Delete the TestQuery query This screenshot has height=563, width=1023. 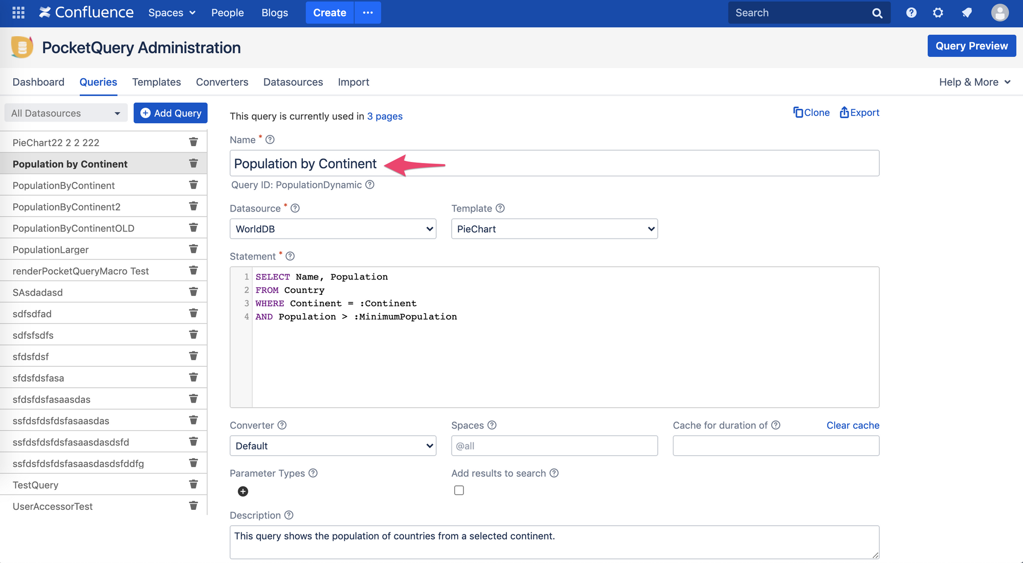tap(193, 484)
